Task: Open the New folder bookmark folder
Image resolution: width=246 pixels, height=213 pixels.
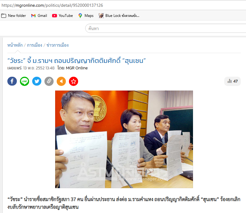Action: tap(13, 16)
